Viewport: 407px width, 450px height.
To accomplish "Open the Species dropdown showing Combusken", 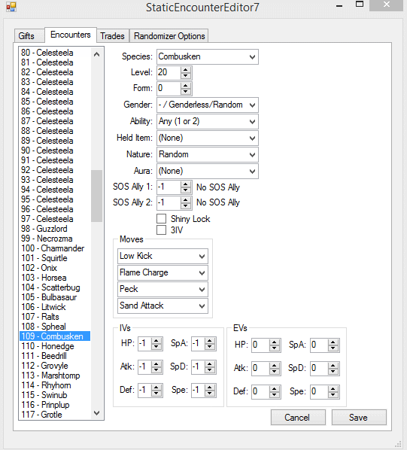I will 208,57.
